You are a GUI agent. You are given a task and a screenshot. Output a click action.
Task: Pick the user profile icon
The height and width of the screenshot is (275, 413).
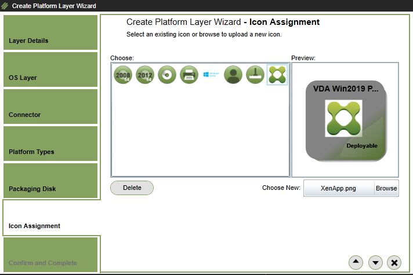233,75
